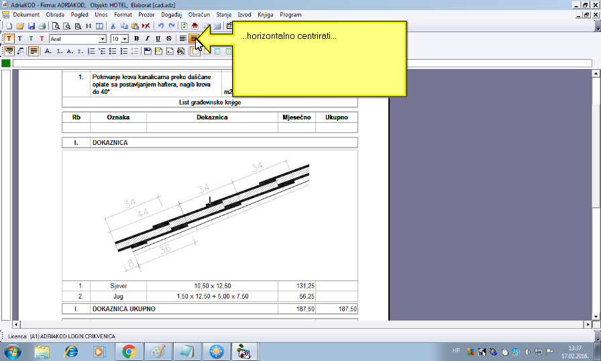This screenshot has width=601, height=361.
Task: Print the document using the printer icon
Action: pos(42,26)
